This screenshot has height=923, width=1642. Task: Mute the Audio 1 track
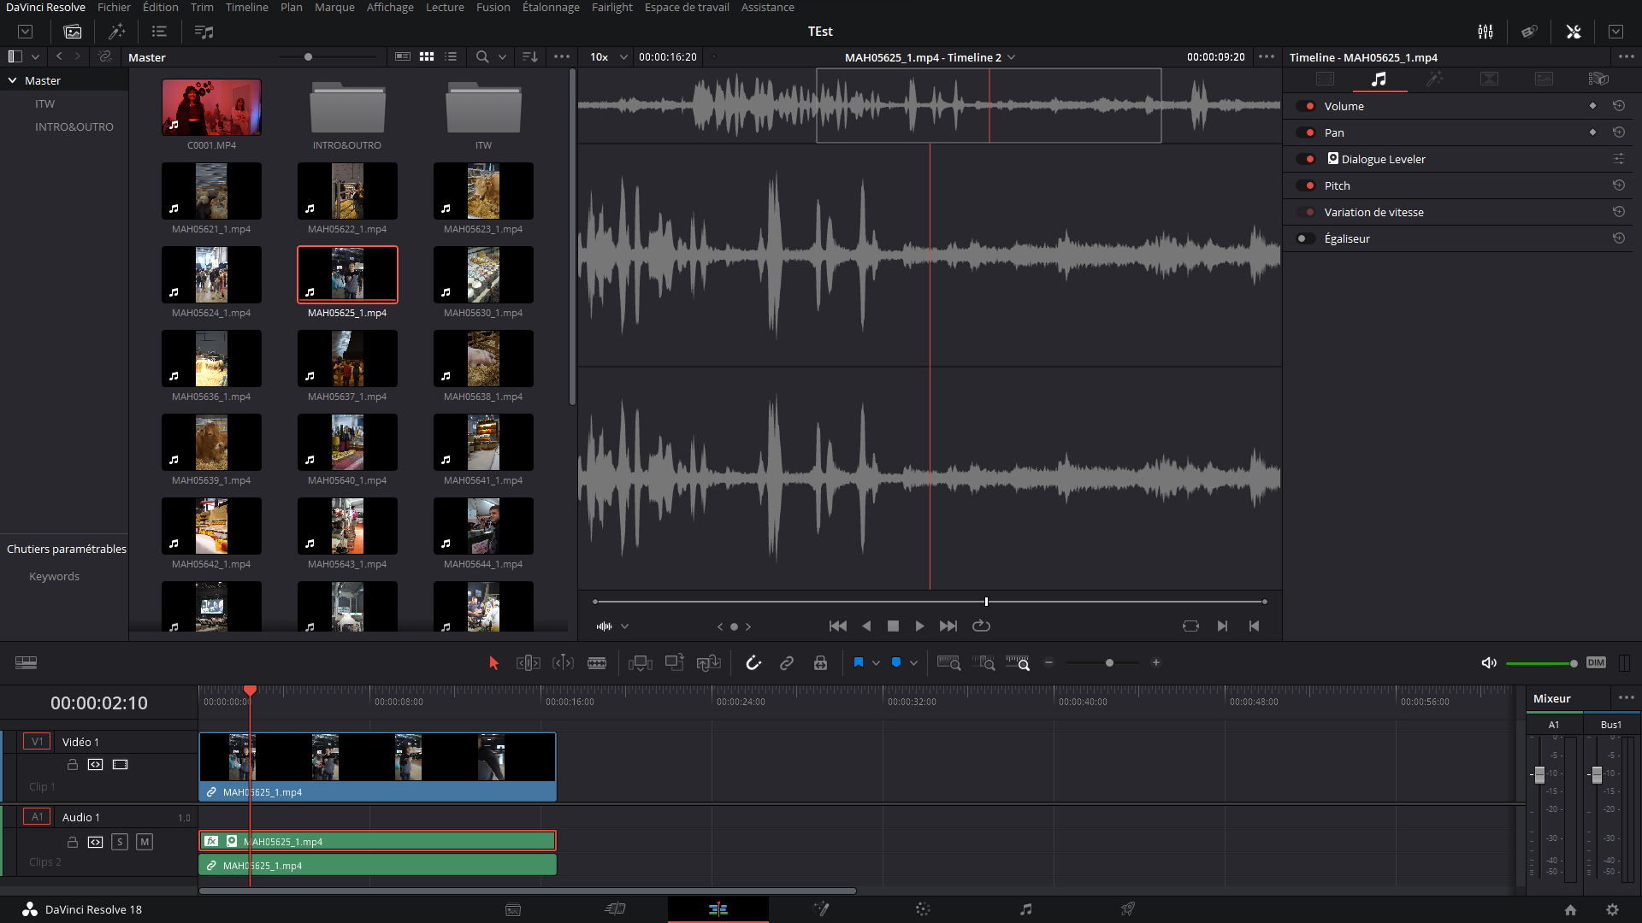click(145, 843)
